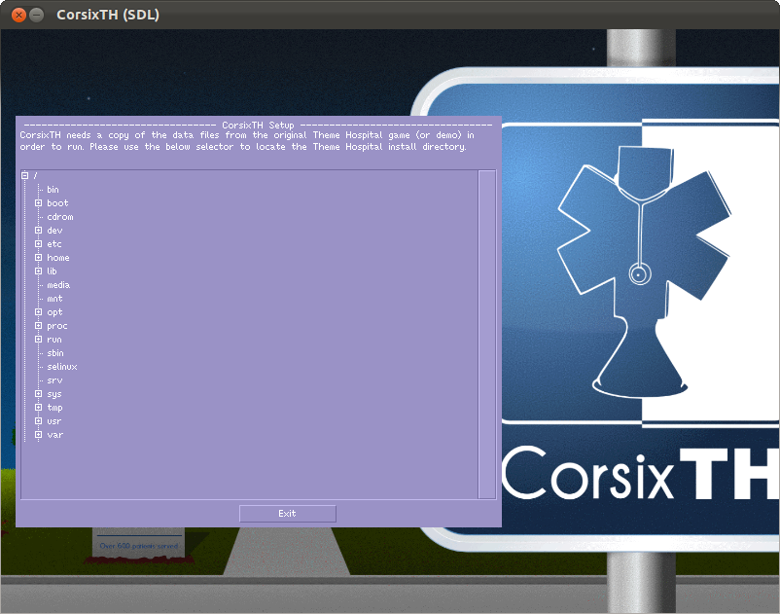Select the tmp directory label
780x614 pixels.
click(54, 408)
